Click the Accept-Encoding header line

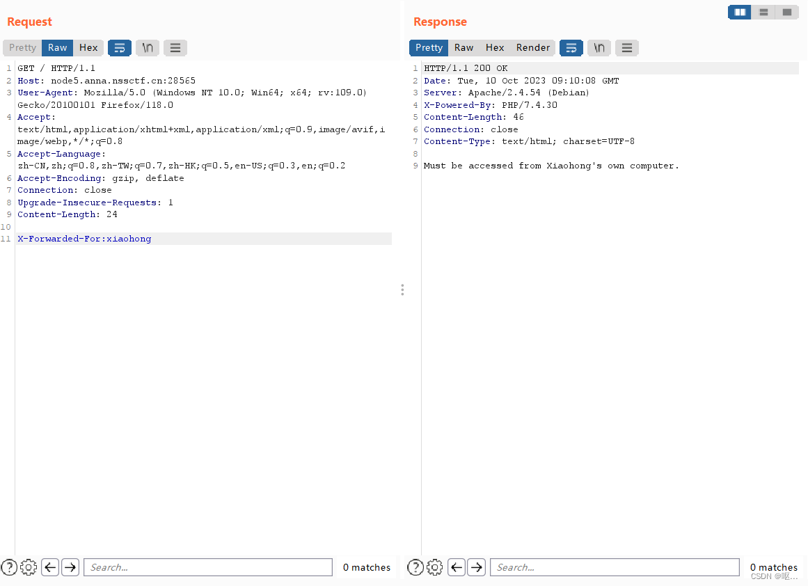101,177
